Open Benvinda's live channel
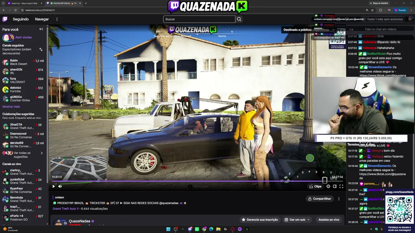The height and width of the screenshot is (233, 415). (24, 199)
